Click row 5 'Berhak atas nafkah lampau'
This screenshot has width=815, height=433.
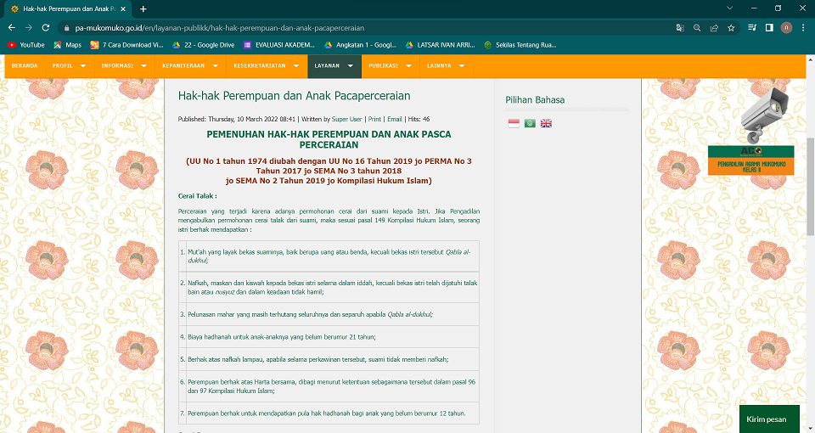point(329,359)
